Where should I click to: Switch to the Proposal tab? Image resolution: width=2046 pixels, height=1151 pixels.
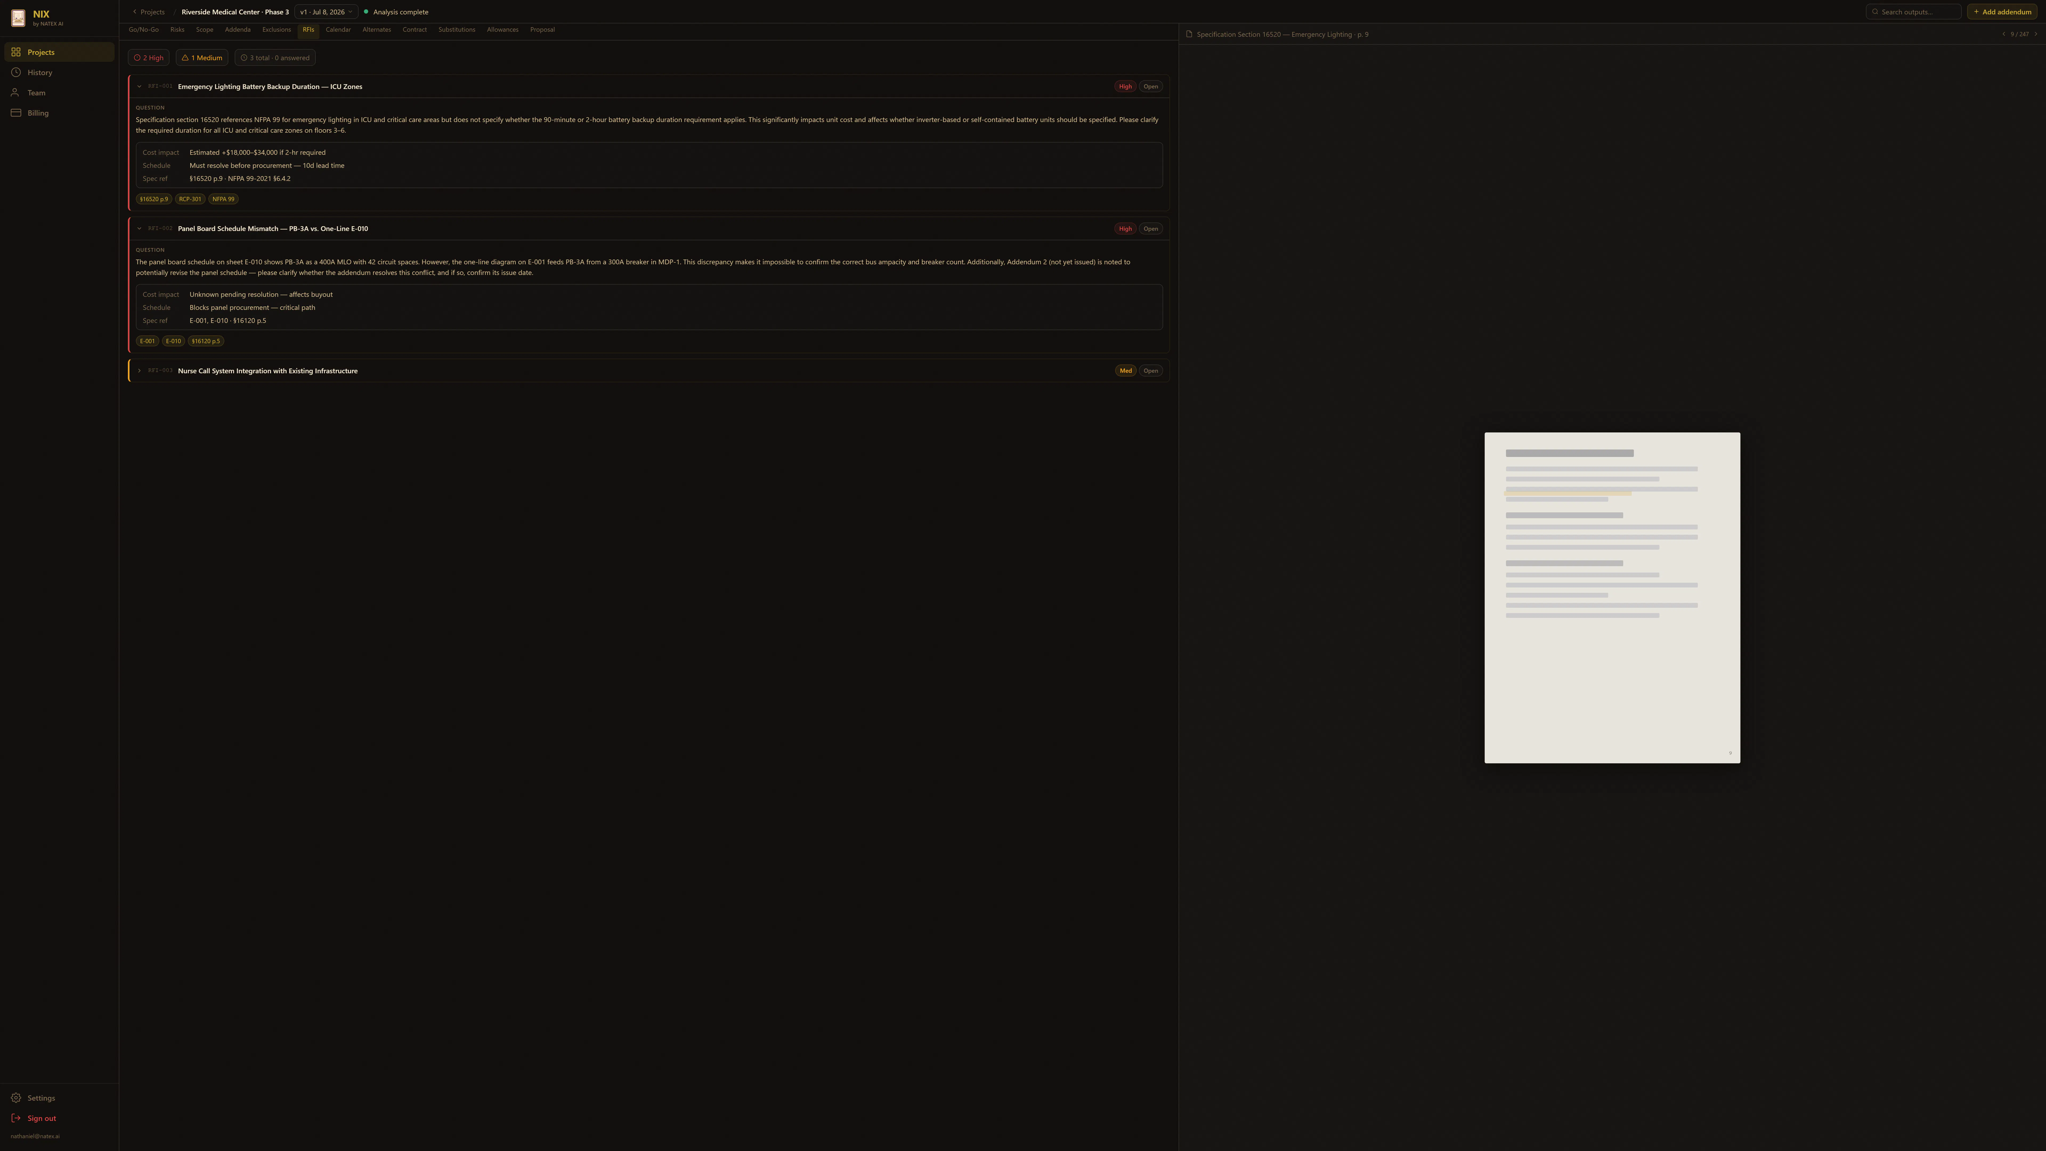point(542,30)
